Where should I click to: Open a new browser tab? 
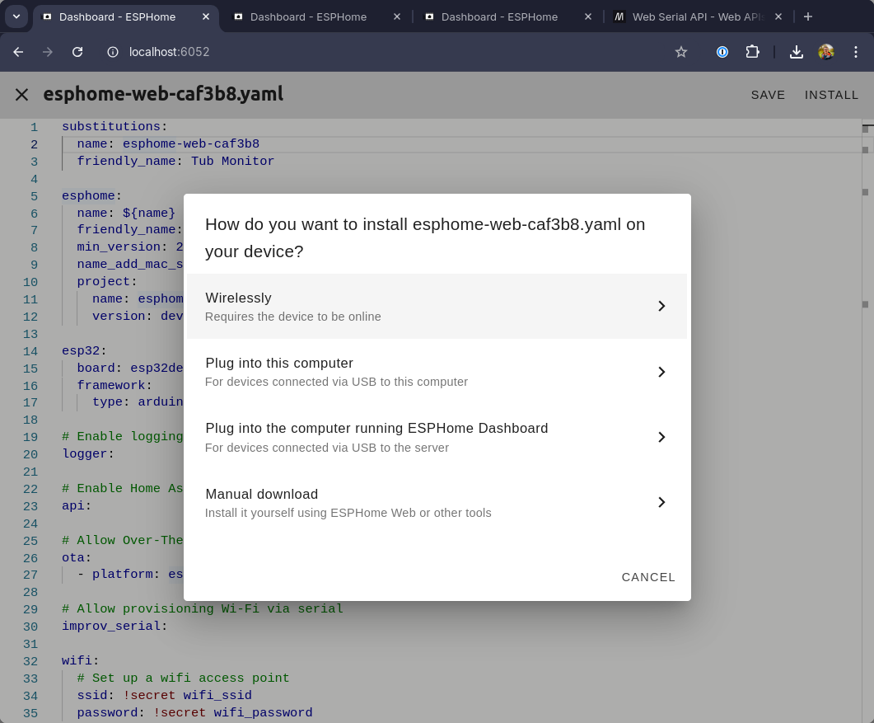(808, 16)
